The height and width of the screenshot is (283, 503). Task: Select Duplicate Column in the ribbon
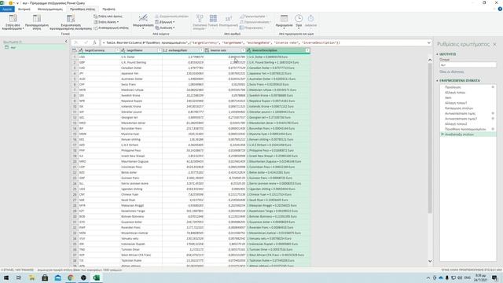[111, 28]
